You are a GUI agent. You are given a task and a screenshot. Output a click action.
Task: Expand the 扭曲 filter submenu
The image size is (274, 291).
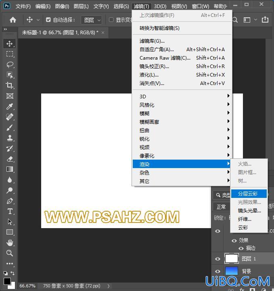(x=182, y=131)
